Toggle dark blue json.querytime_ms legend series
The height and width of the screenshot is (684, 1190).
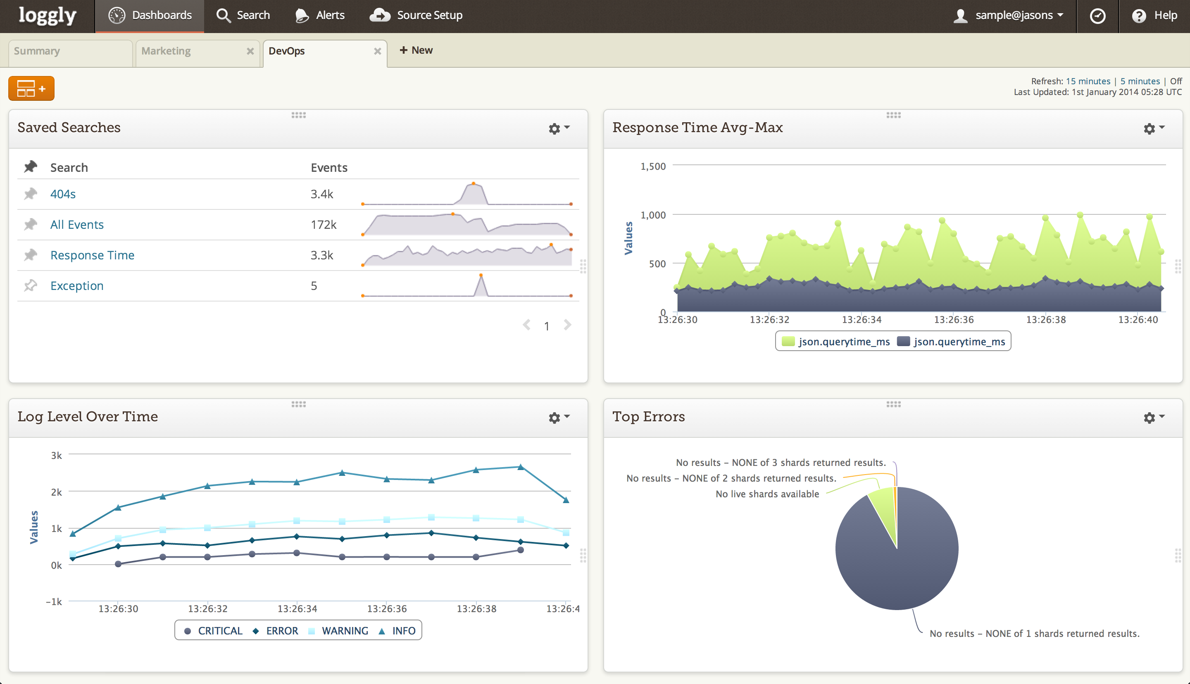pyautogui.click(x=951, y=342)
